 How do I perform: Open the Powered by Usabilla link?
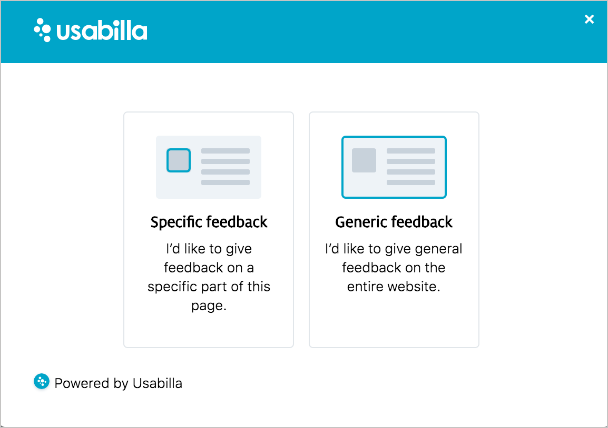pyautogui.click(x=118, y=383)
